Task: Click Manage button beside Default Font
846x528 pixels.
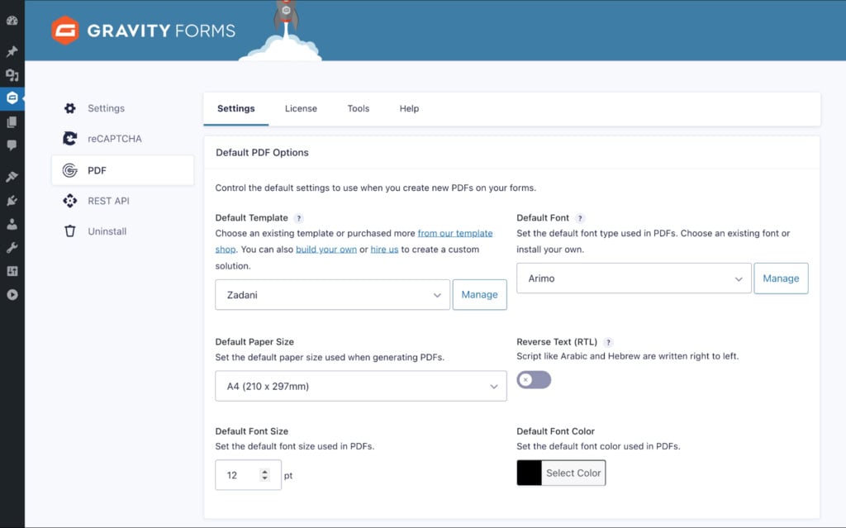Action: [x=781, y=278]
